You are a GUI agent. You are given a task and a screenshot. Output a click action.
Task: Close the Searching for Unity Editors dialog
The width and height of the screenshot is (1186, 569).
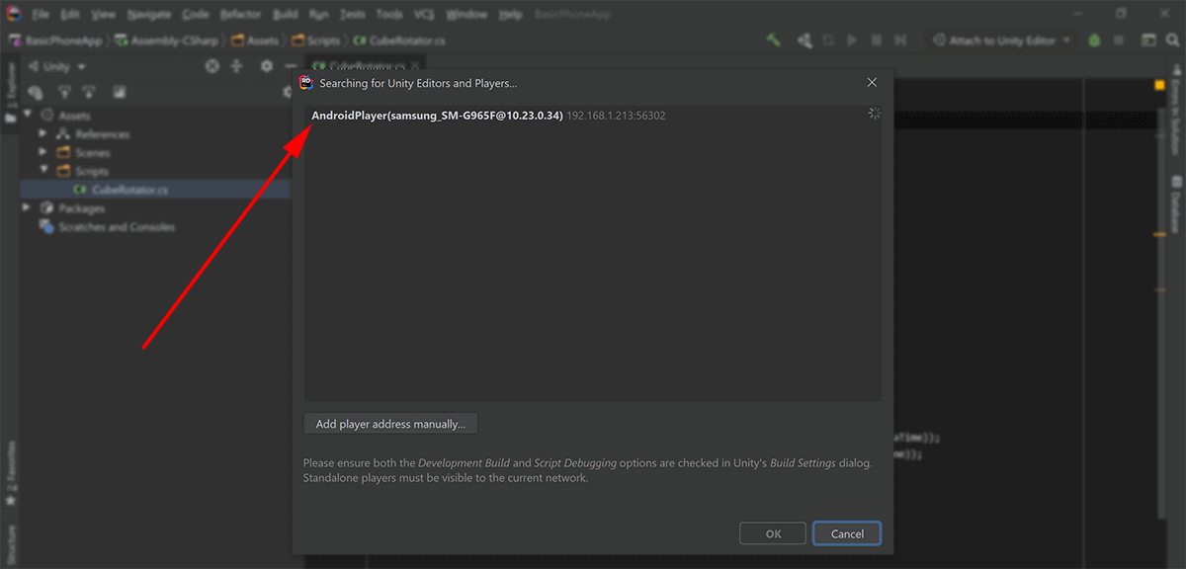click(872, 83)
